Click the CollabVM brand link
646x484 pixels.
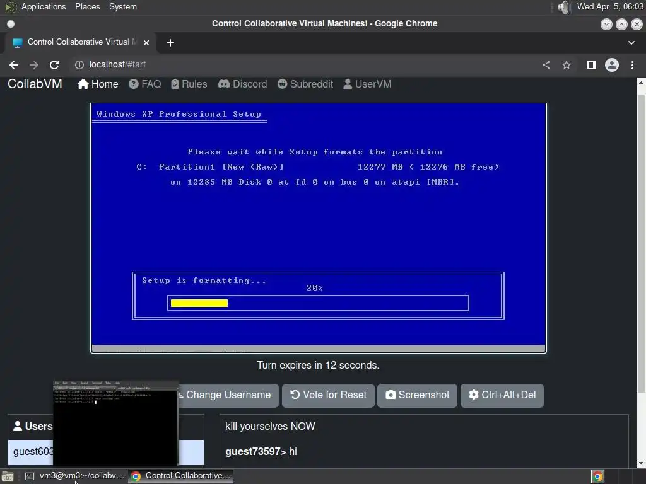[x=35, y=84]
